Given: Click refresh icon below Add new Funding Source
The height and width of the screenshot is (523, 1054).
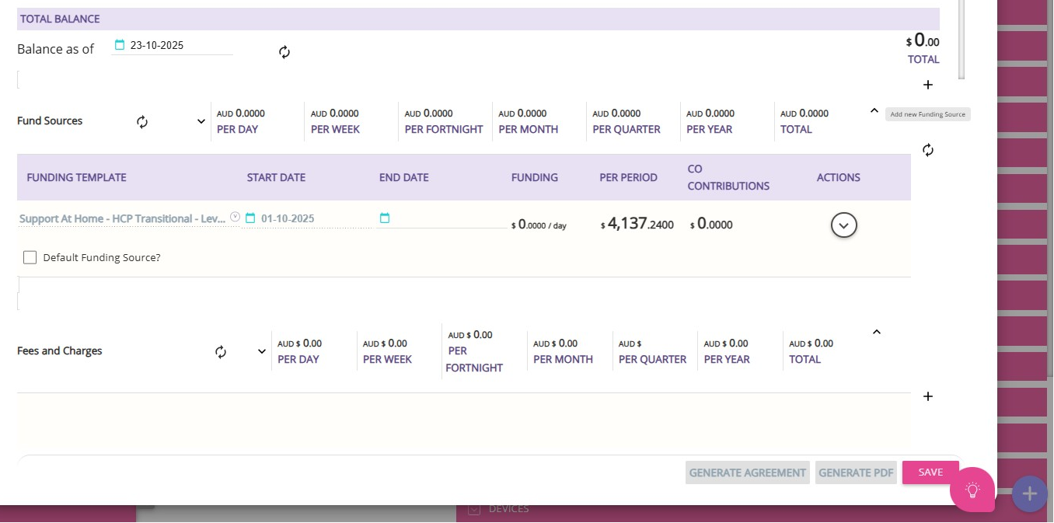Looking at the screenshot, I should click(x=928, y=150).
